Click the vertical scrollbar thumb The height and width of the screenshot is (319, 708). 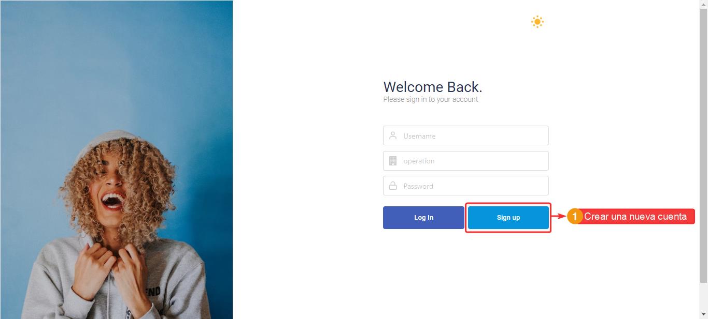703,146
